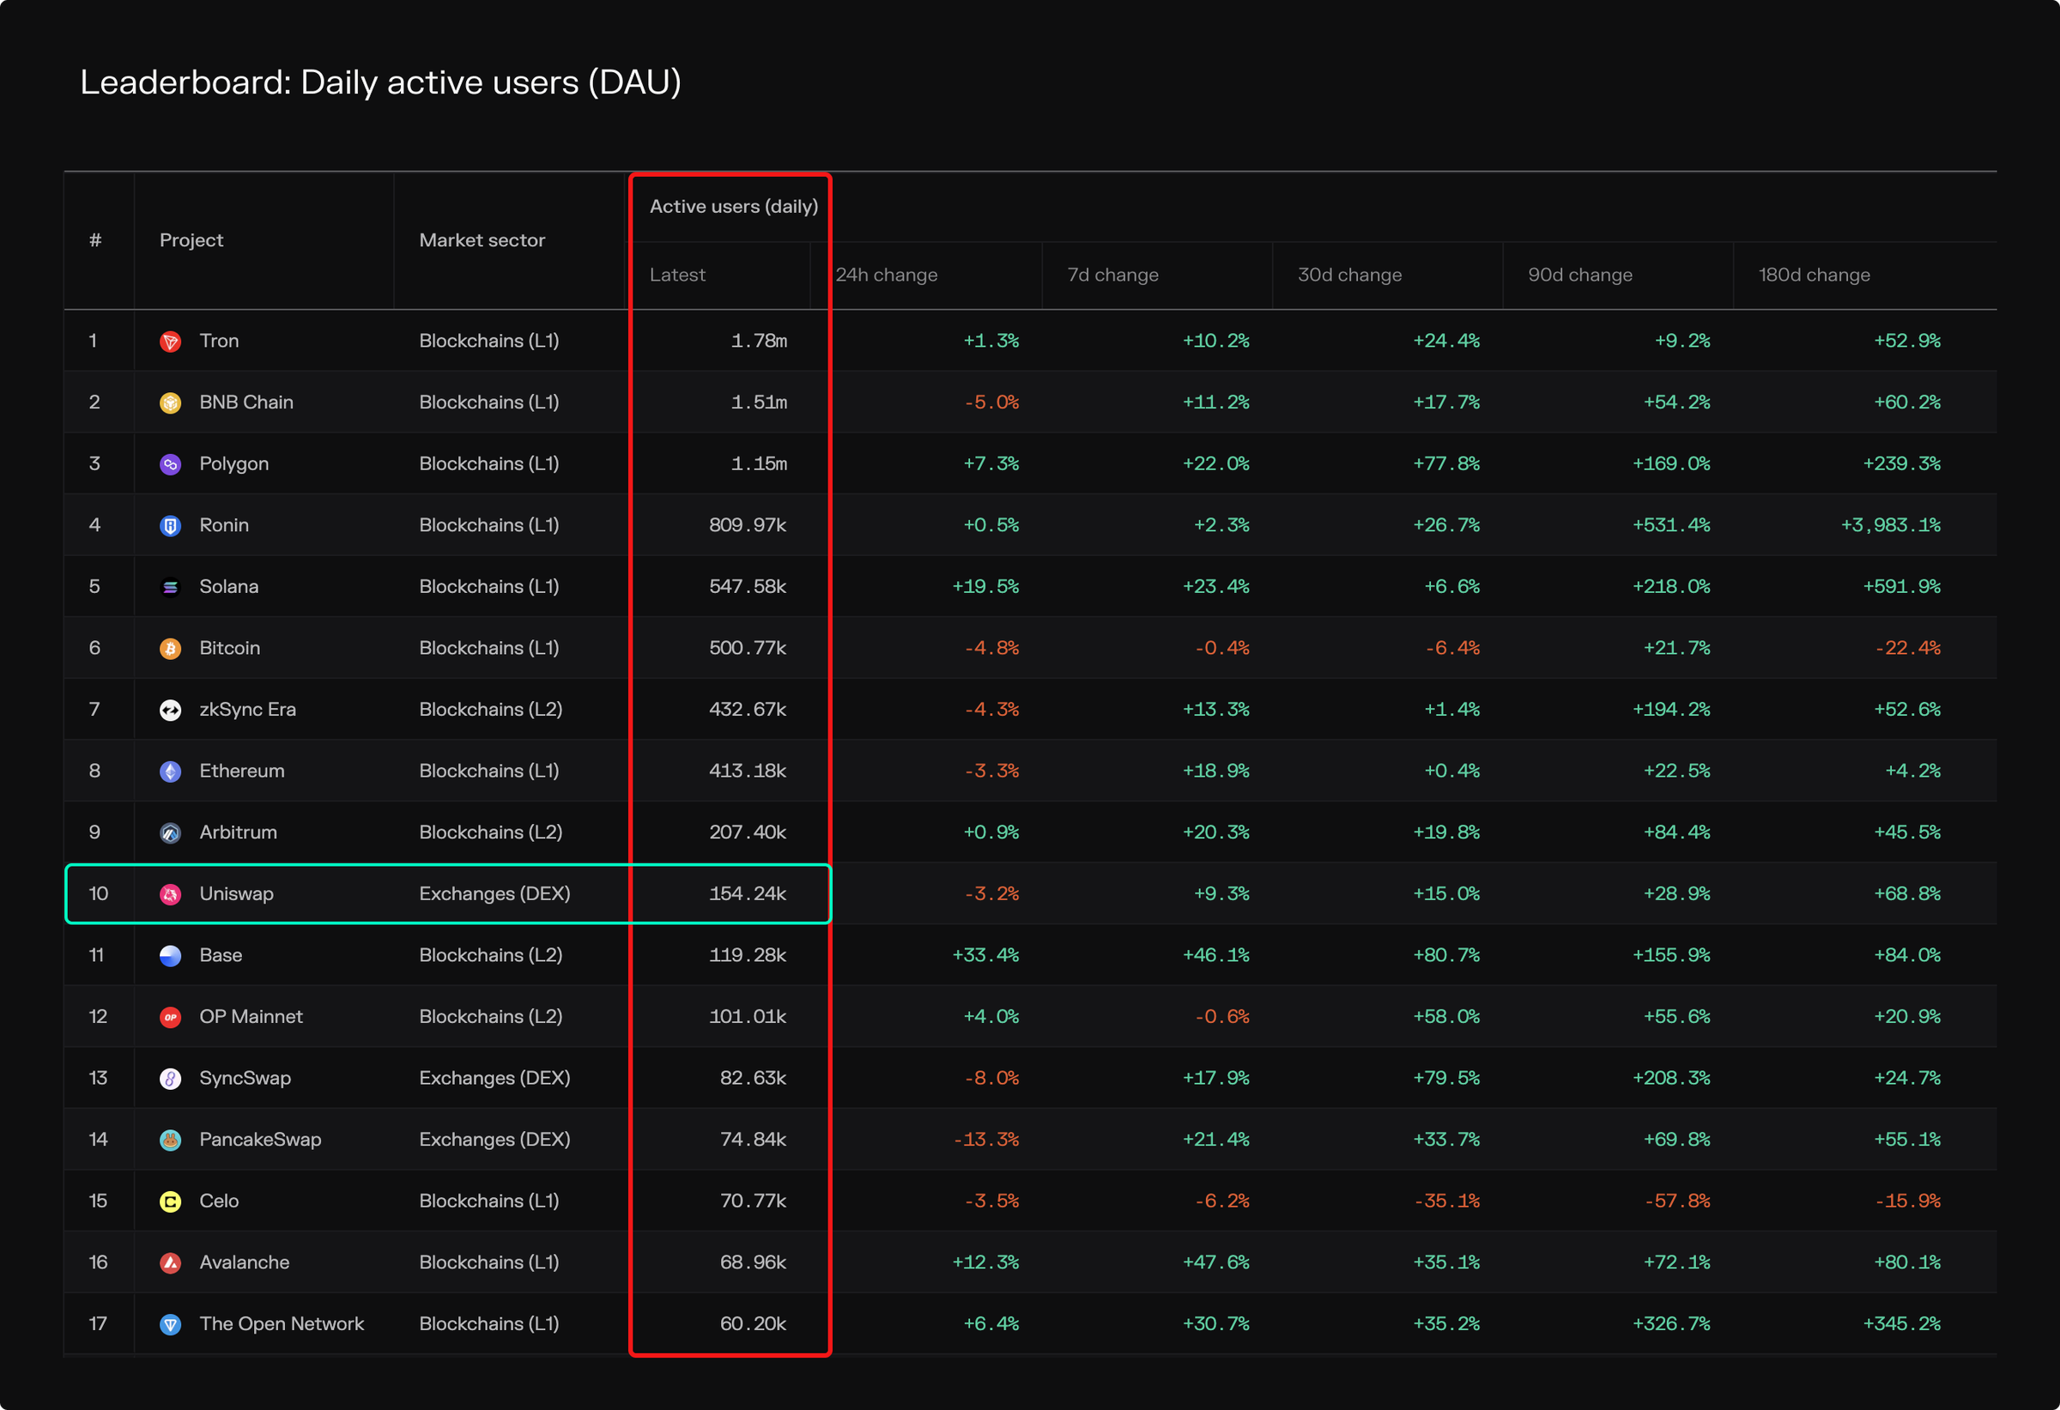This screenshot has height=1410, width=2060.
Task: Click the Market sector column header
Action: (x=481, y=240)
